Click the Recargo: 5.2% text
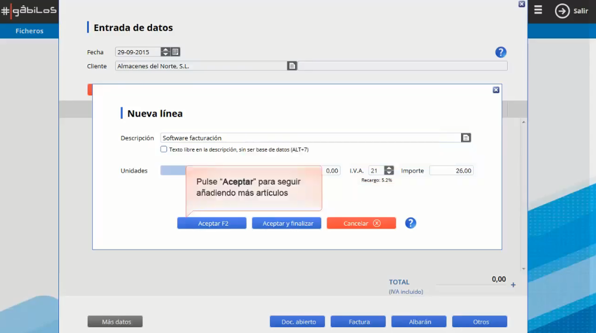The image size is (596, 333). (376, 181)
